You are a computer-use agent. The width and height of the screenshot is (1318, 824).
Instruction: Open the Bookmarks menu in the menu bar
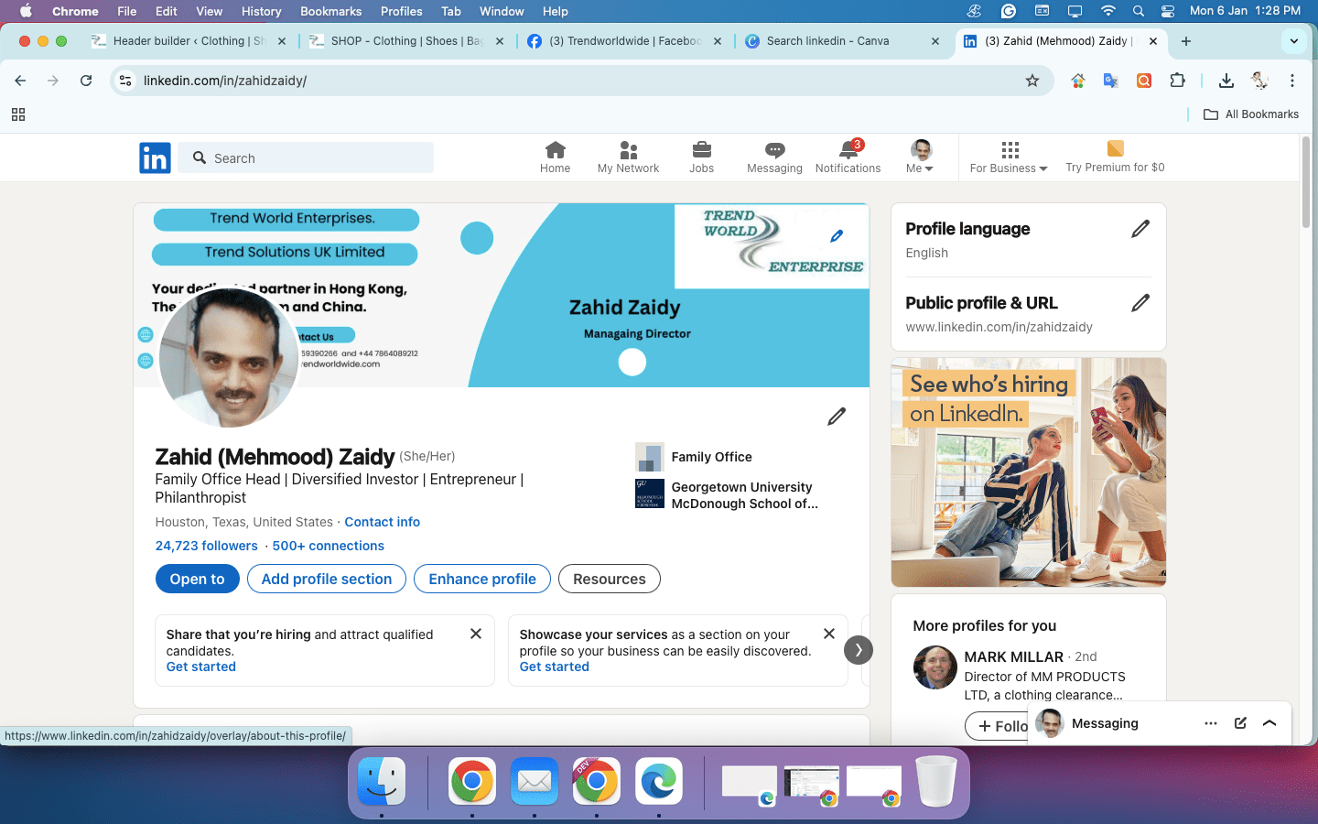click(330, 11)
